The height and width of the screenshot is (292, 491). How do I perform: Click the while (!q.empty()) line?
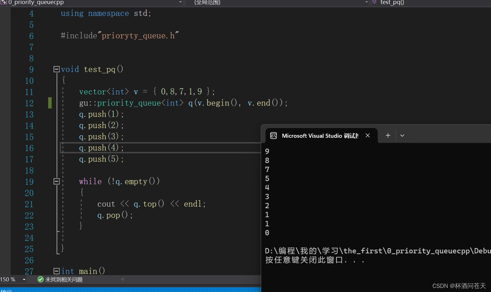pos(120,181)
